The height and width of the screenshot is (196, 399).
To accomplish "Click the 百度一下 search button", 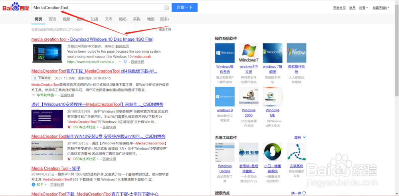I will (x=184, y=8).
